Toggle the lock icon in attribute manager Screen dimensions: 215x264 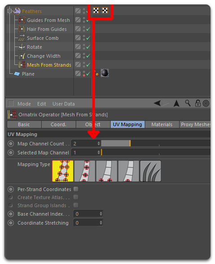tap(198, 103)
